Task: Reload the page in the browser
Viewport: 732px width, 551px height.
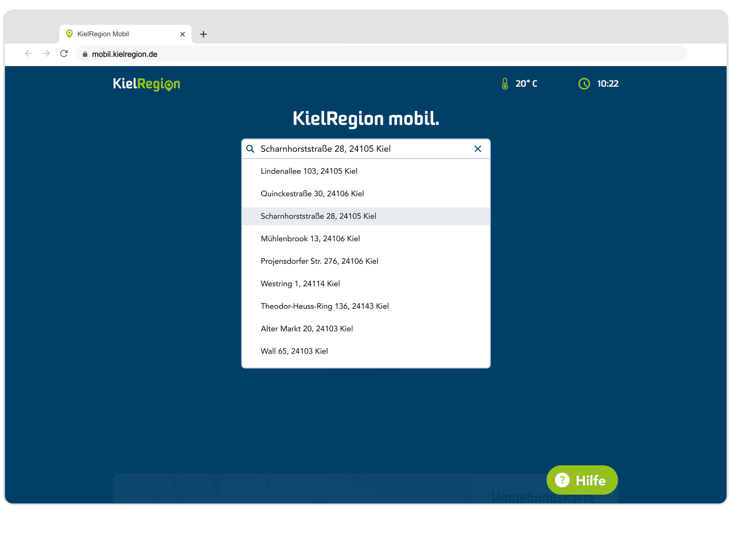Action: 64,54
